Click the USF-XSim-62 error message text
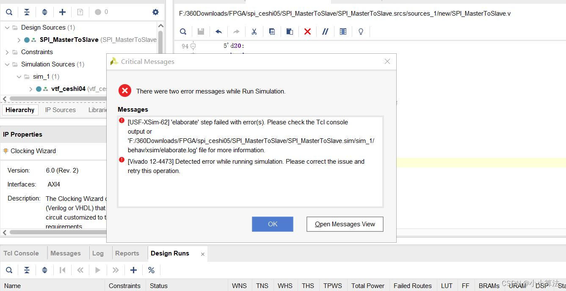Screen dimensions: 566x291 251,136
